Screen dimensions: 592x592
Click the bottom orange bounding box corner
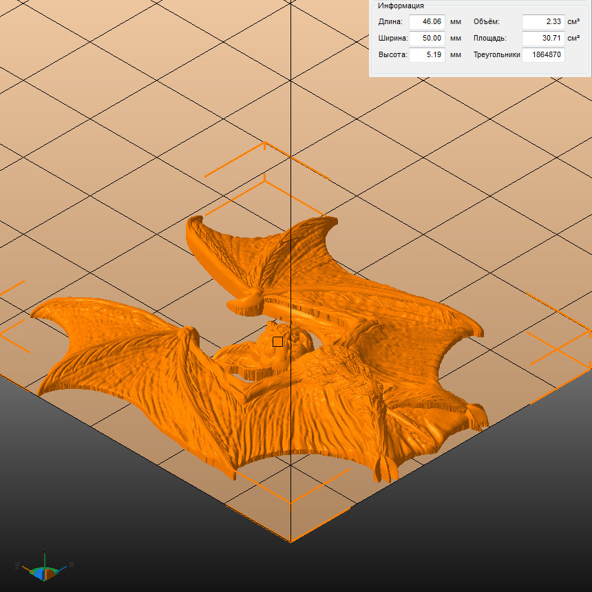(290, 540)
